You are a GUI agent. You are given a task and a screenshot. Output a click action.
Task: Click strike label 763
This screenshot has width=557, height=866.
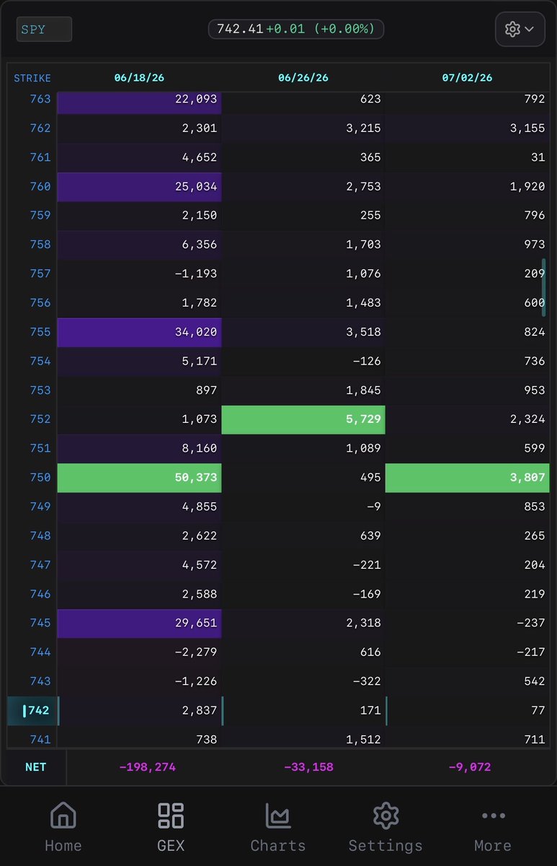click(x=40, y=99)
